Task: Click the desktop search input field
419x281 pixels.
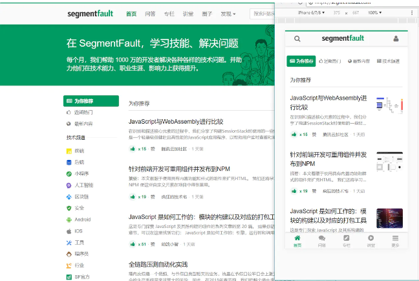Action: (x=262, y=14)
